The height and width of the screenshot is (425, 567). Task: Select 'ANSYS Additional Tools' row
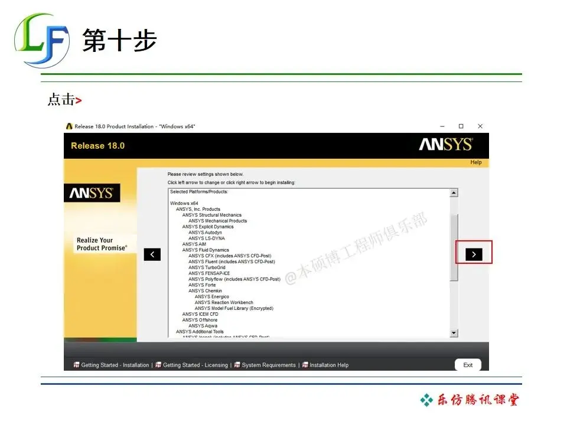coord(200,332)
